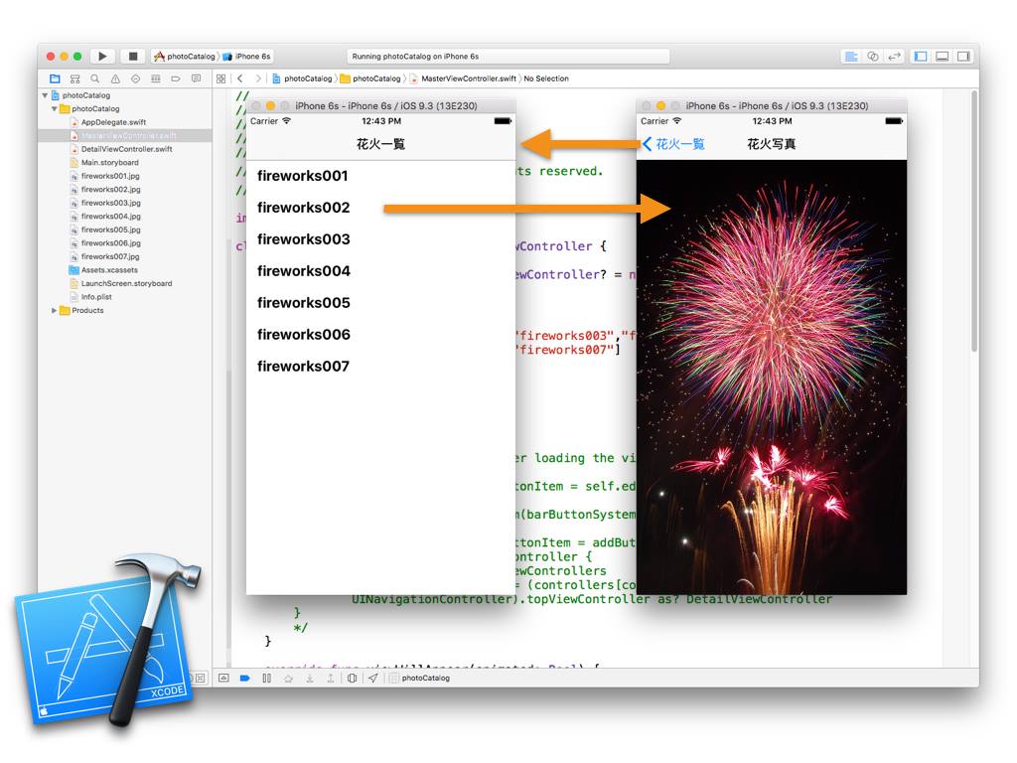
Task: Open the photoCatalog scheme selector in toolbar
Action: click(184, 57)
